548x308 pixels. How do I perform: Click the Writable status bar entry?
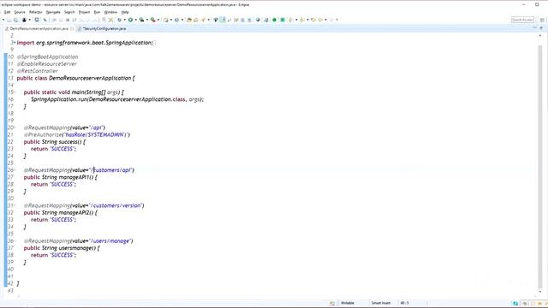pyautogui.click(x=348, y=303)
